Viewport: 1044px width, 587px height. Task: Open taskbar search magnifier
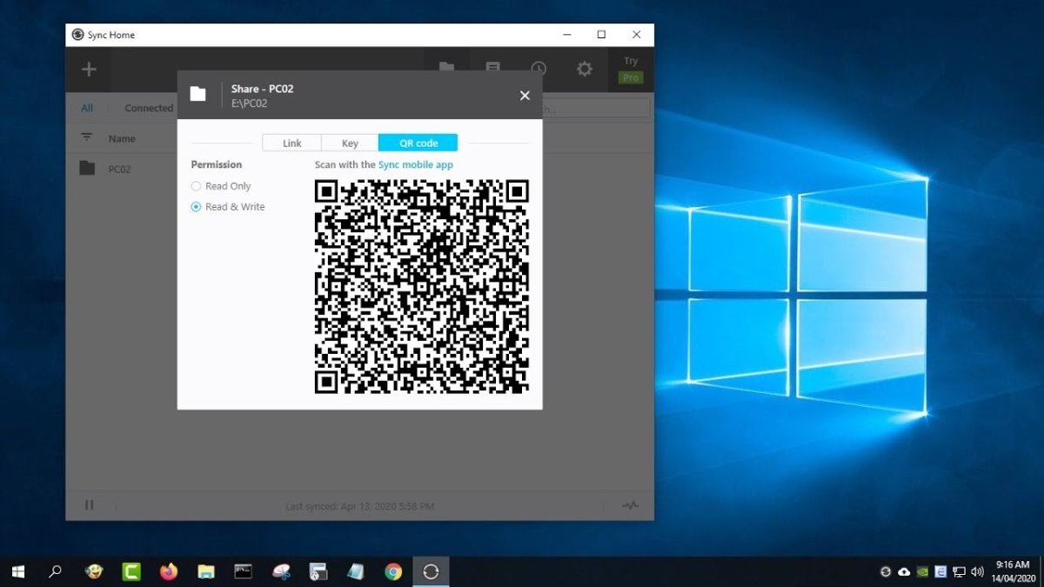point(55,571)
